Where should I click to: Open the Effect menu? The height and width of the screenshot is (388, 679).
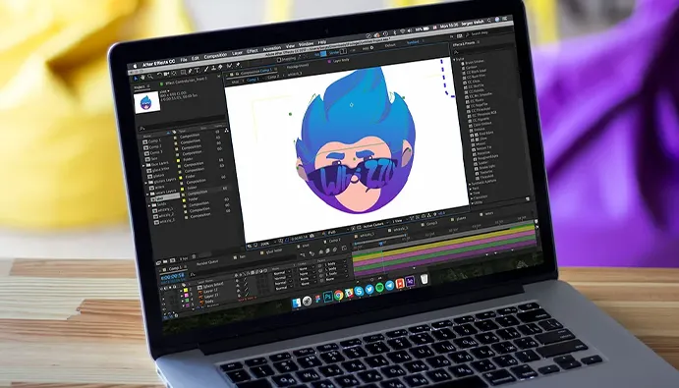pyautogui.click(x=252, y=51)
